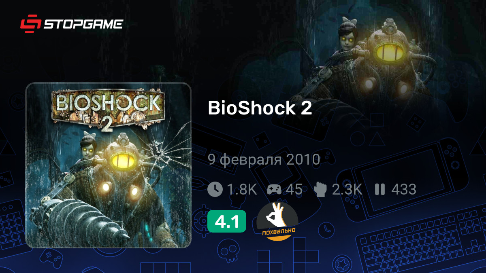Open the BioShock 2 cover art thumbnail
This screenshot has width=486, height=273.
(x=108, y=165)
